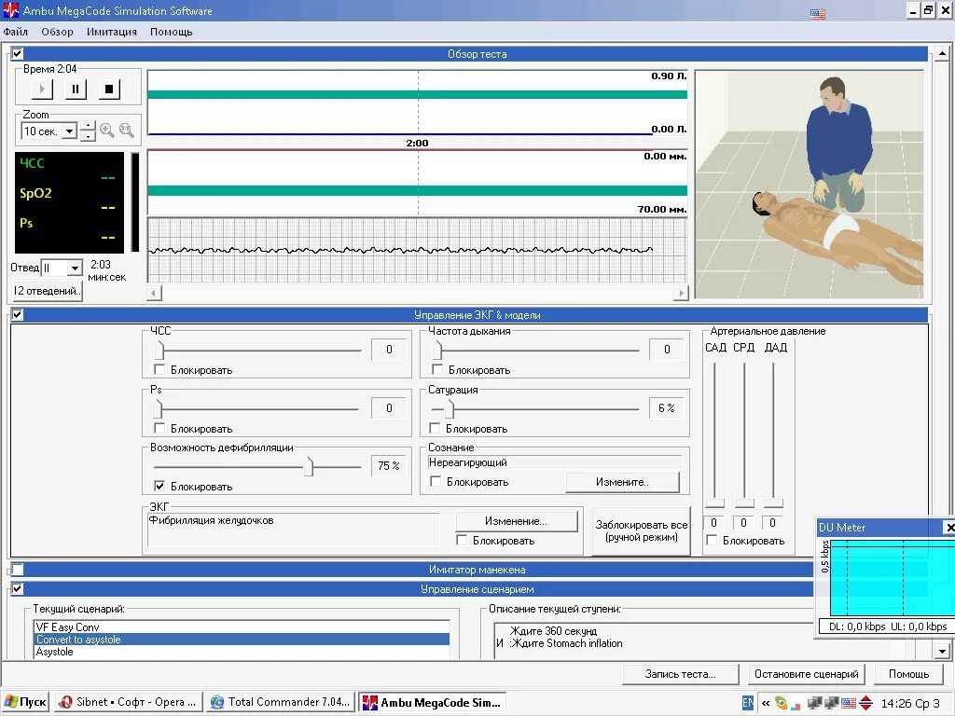
Task: Click the ДАД pressure slider handle
Action: (773, 503)
